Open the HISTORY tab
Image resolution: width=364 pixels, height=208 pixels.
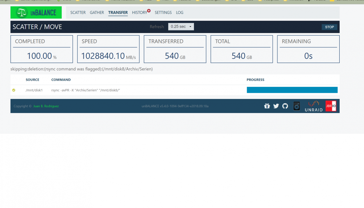tap(139, 12)
